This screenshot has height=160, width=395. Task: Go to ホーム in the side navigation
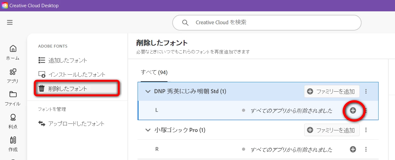point(13,53)
